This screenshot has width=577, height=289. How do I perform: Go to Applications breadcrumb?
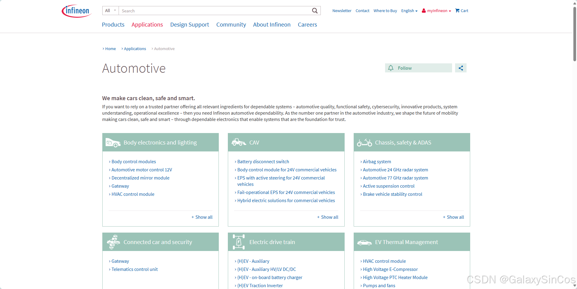(135, 49)
